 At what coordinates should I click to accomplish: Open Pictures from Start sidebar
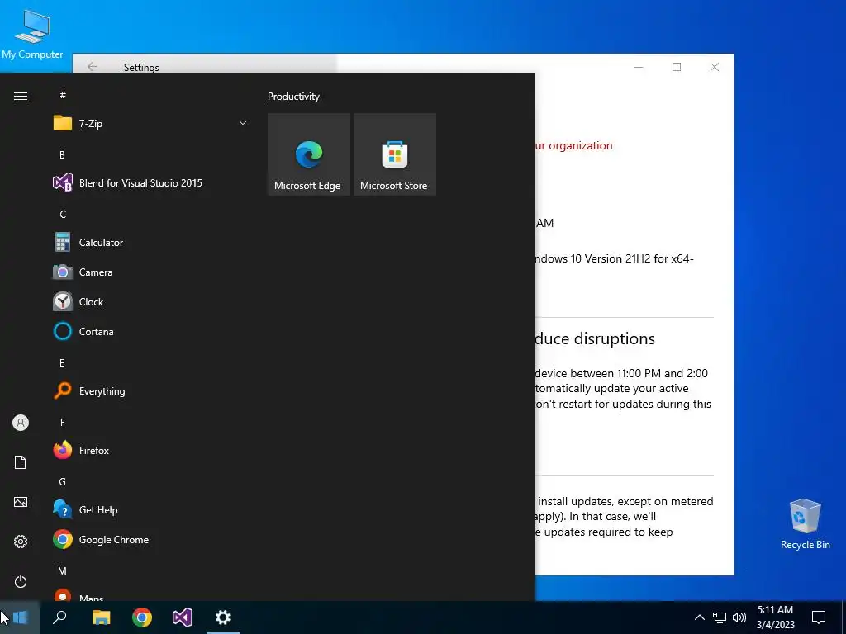[21, 502]
